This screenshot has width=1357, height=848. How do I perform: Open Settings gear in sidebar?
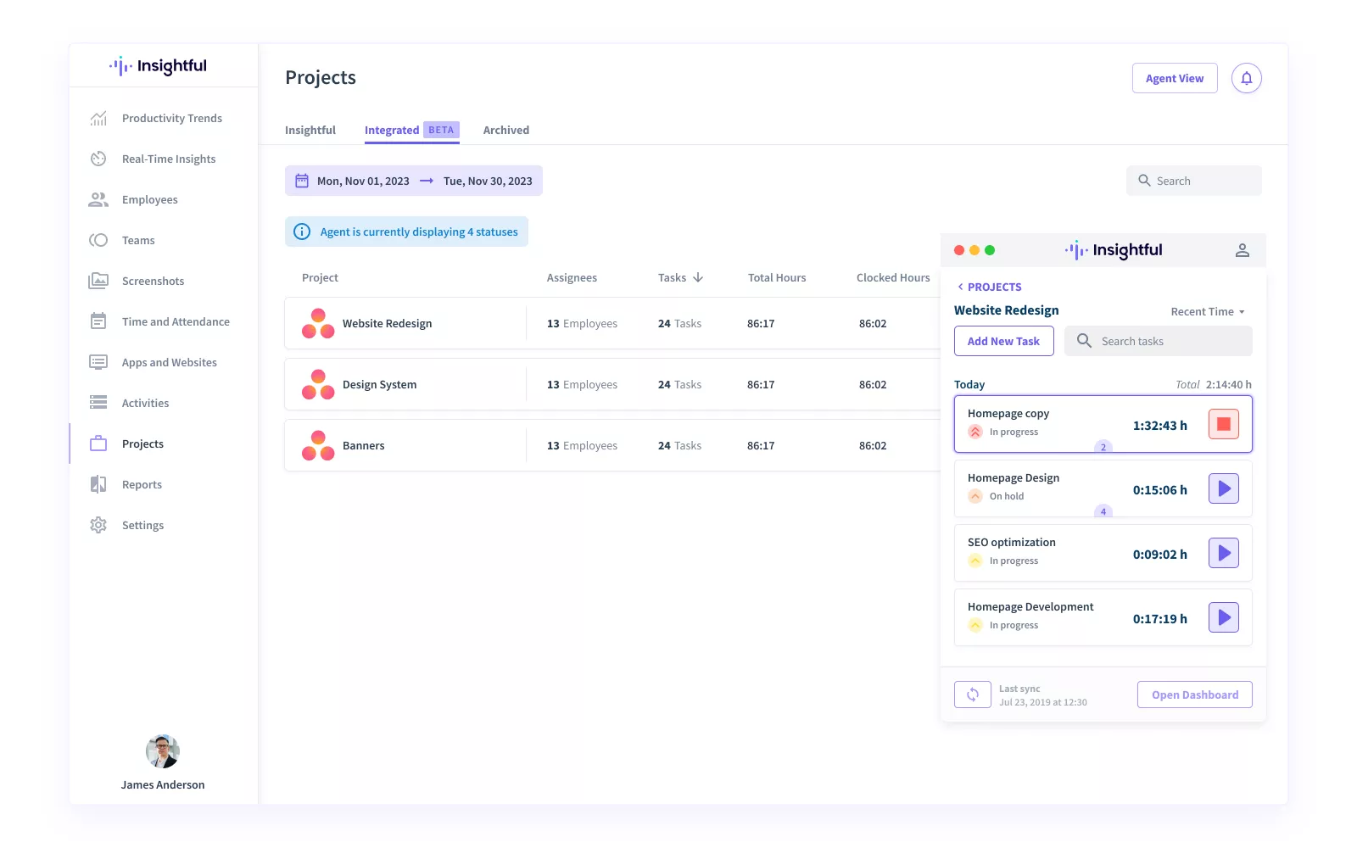pyautogui.click(x=98, y=525)
